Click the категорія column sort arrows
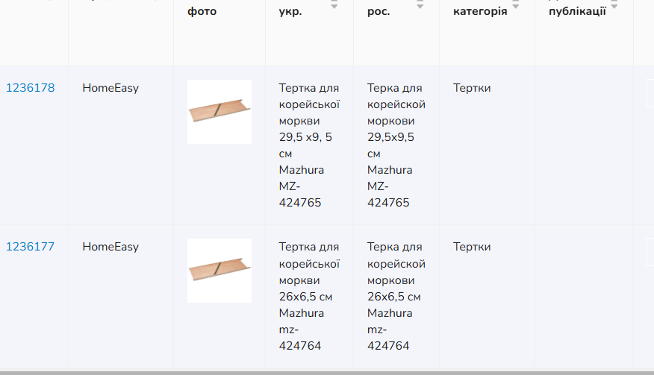This screenshot has width=654, height=375. pos(516,5)
